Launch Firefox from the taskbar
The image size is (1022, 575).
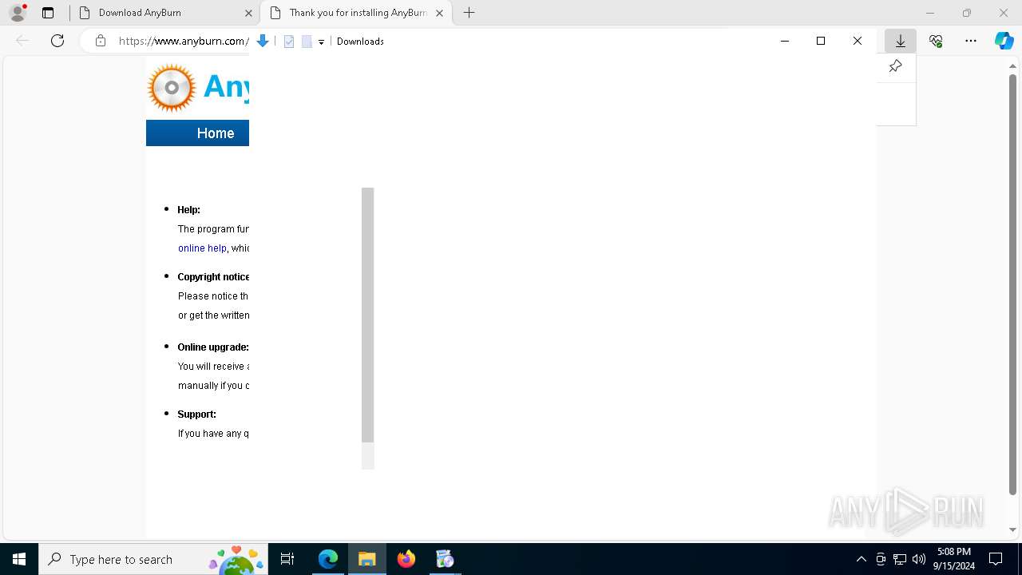pyautogui.click(x=406, y=559)
